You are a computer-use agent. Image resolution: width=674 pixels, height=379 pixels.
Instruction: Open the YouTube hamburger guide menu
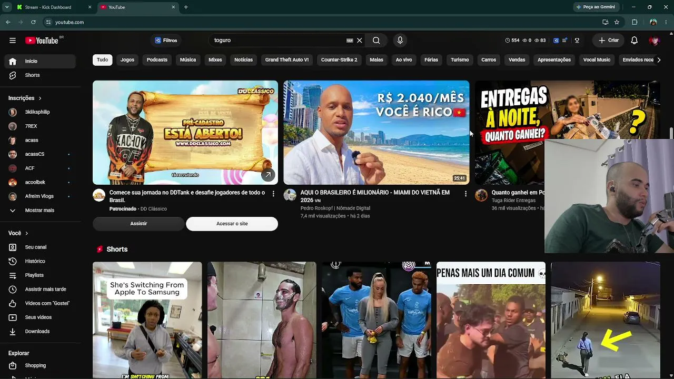coord(13,41)
